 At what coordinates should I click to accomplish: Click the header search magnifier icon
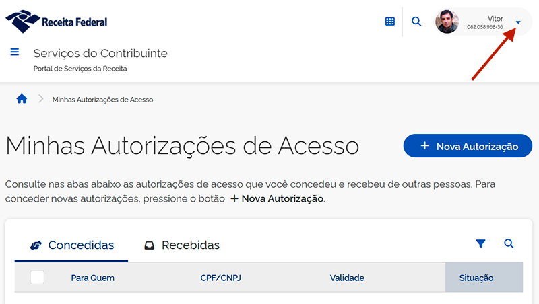[416, 22]
